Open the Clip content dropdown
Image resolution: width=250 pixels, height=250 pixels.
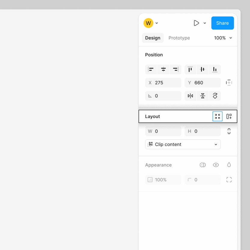click(183, 144)
